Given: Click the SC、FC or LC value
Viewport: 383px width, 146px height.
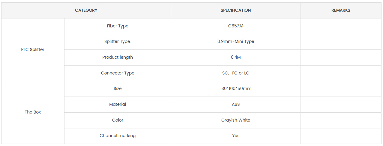Looking at the screenshot, I should pyautogui.click(x=236, y=73).
